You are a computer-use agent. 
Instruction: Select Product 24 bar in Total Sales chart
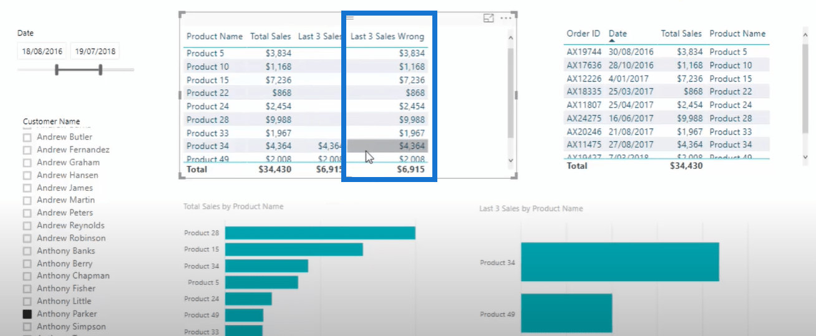click(x=248, y=299)
